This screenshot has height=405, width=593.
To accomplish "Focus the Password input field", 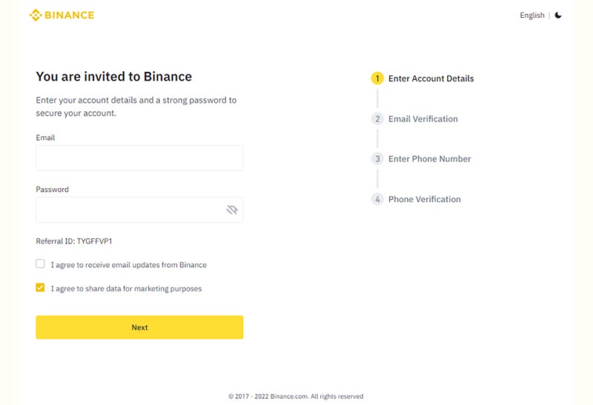I will tap(130, 210).
